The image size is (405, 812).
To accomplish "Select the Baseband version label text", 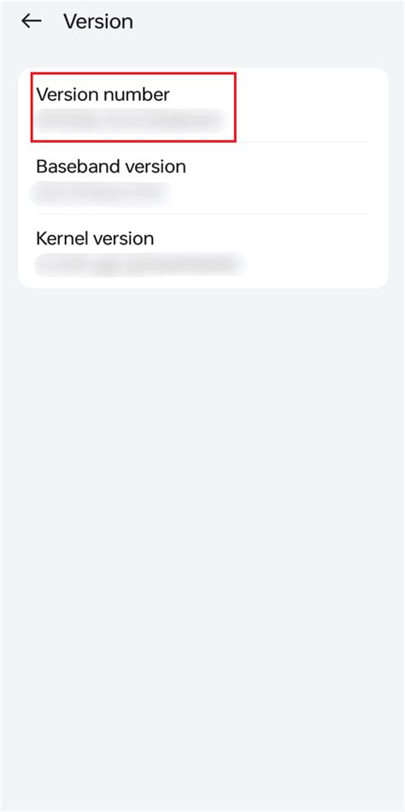I will pos(111,166).
